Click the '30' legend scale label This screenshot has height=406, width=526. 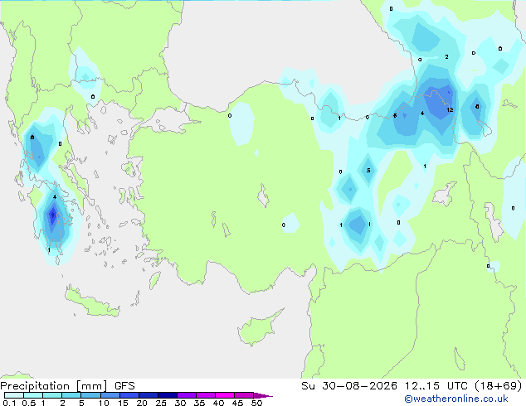pos(180,403)
